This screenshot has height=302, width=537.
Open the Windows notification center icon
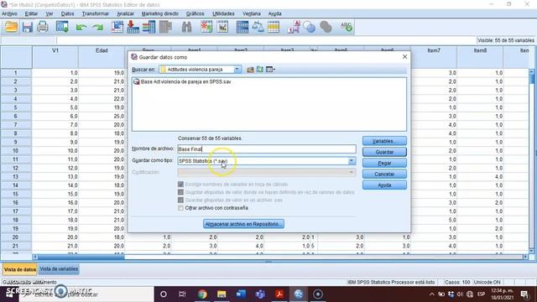[x=524, y=294]
